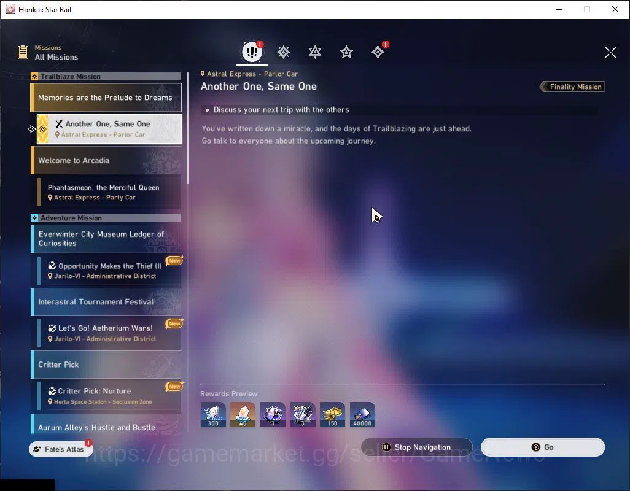
Task: Click the Missions clipboard icon
Action: pyautogui.click(x=23, y=52)
